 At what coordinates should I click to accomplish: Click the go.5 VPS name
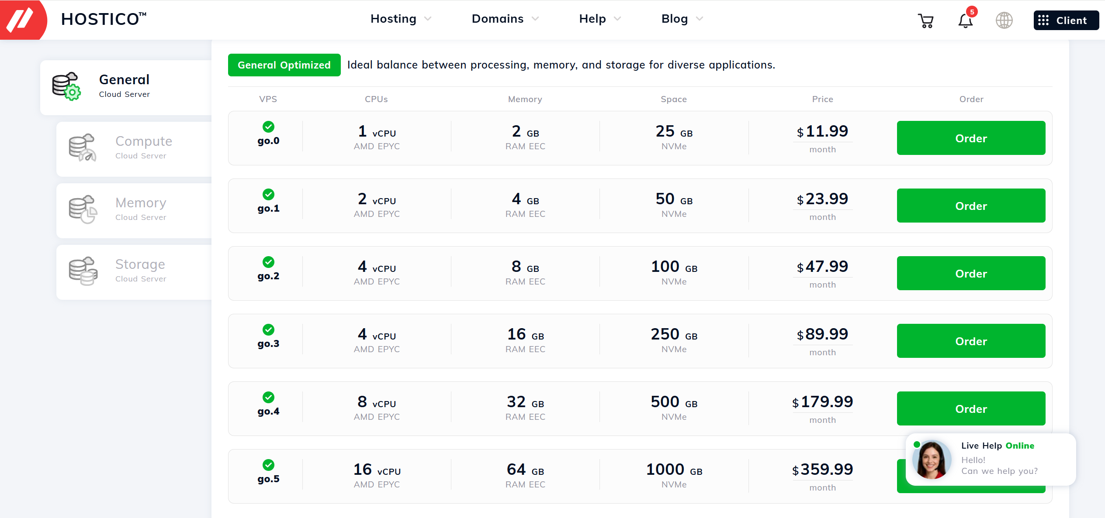(x=268, y=479)
